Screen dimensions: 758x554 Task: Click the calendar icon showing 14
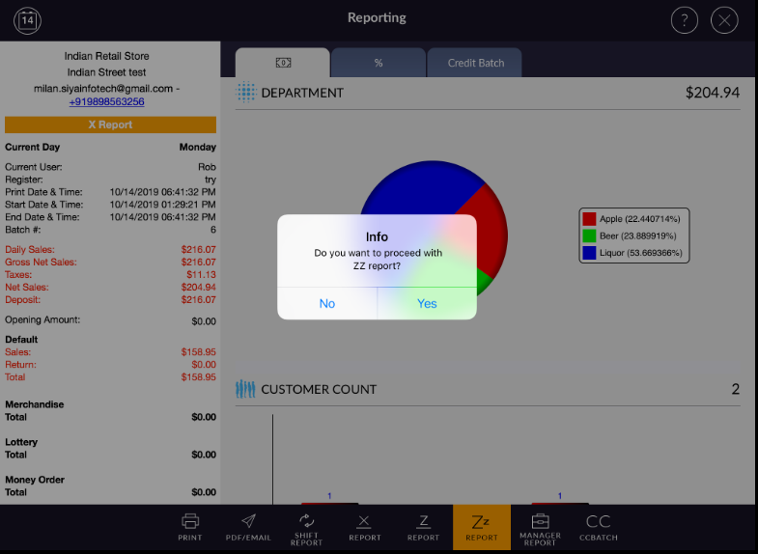coord(28,19)
